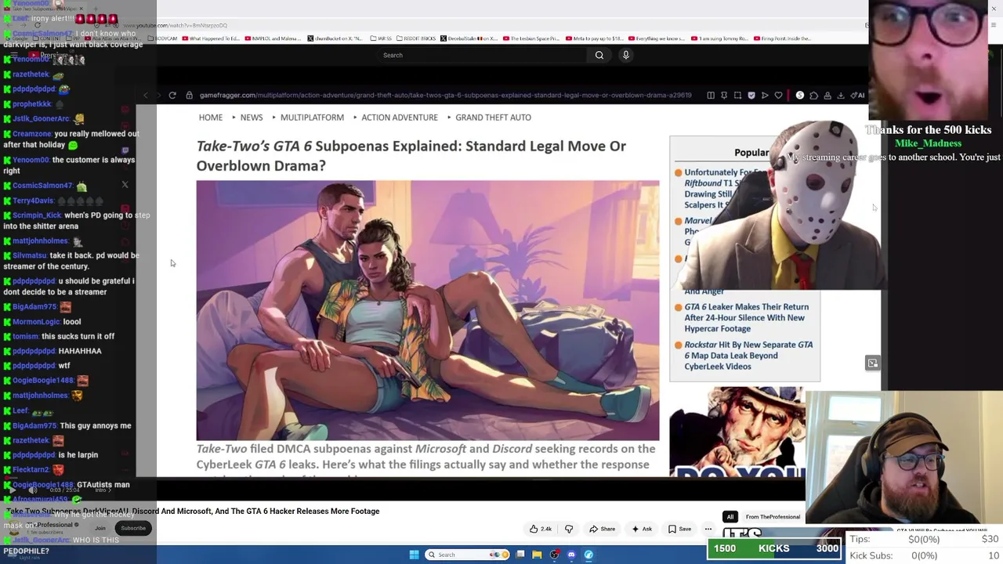Reload the gamefragger page in the video
This screenshot has height=564, width=1003.
point(172,96)
